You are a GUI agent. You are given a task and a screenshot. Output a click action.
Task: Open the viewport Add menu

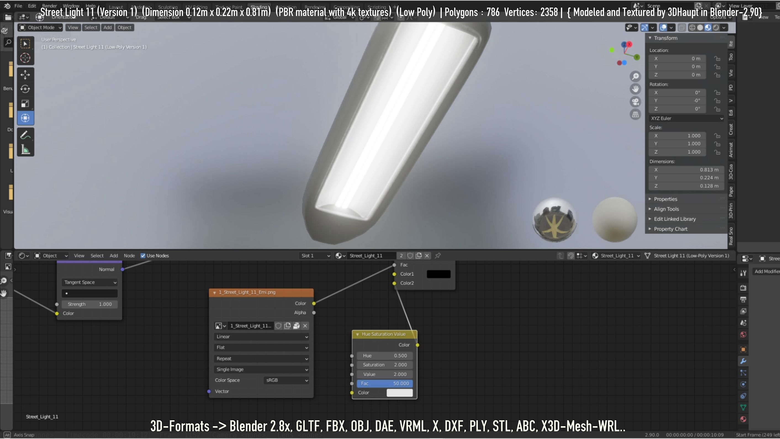pyautogui.click(x=107, y=28)
